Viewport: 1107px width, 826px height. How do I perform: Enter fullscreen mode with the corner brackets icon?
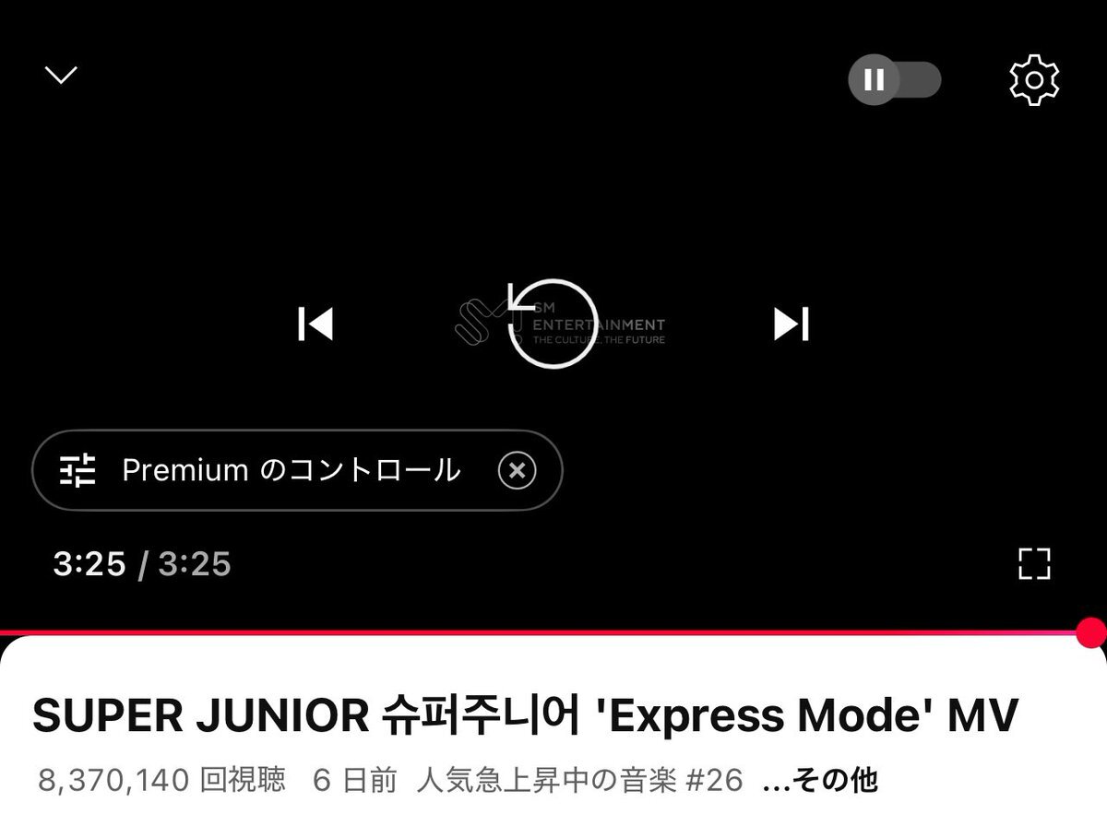coord(1034,563)
